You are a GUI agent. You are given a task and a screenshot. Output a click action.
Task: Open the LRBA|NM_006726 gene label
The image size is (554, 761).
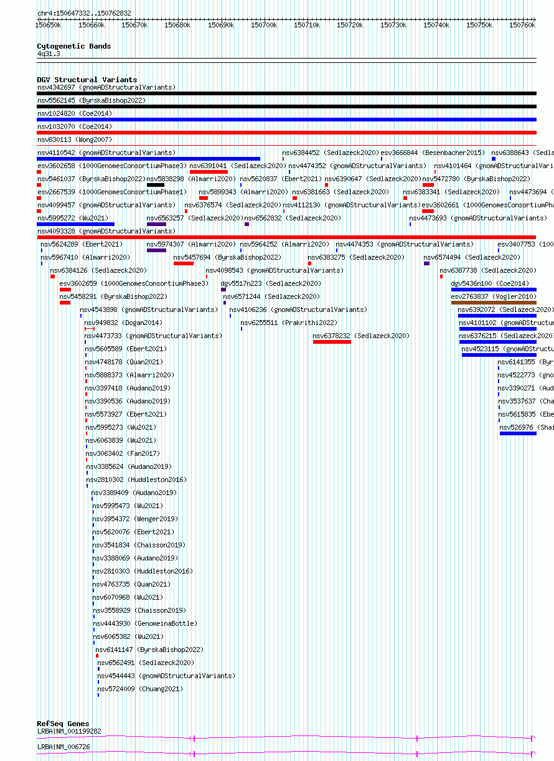63,746
